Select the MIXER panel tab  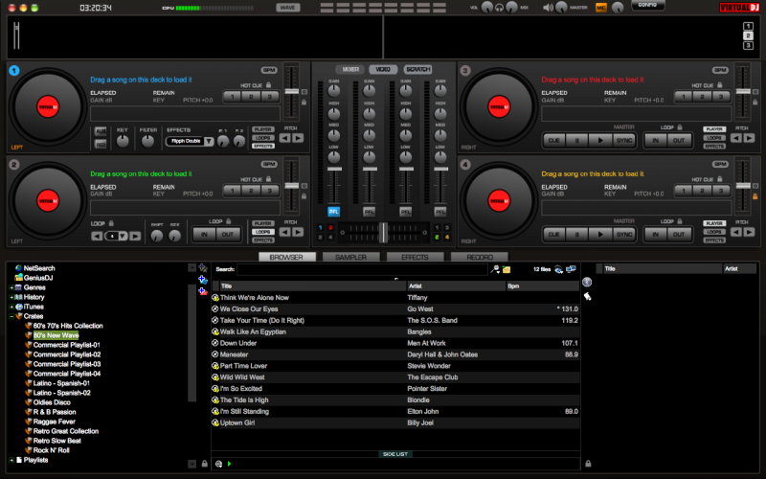350,69
